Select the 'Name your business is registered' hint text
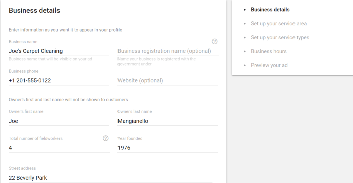 point(156,61)
